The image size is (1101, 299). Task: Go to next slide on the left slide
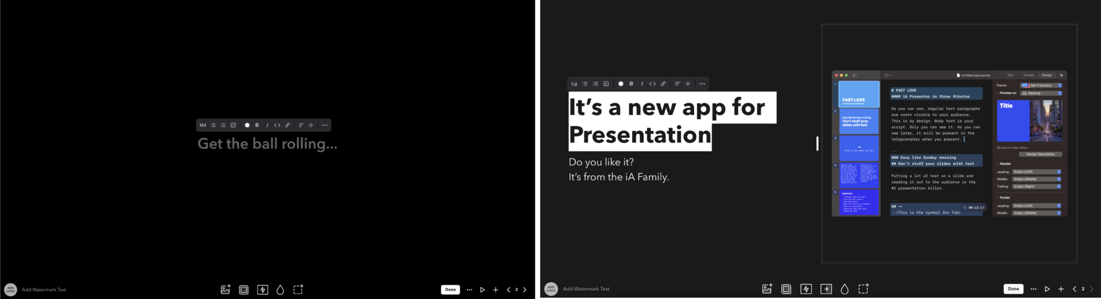(525, 289)
